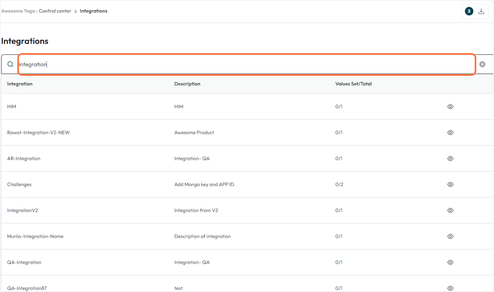This screenshot has height=292, width=494.
Task: View Rawat-Integration-V2-NEW using its eye icon
Action: (x=450, y=132)
